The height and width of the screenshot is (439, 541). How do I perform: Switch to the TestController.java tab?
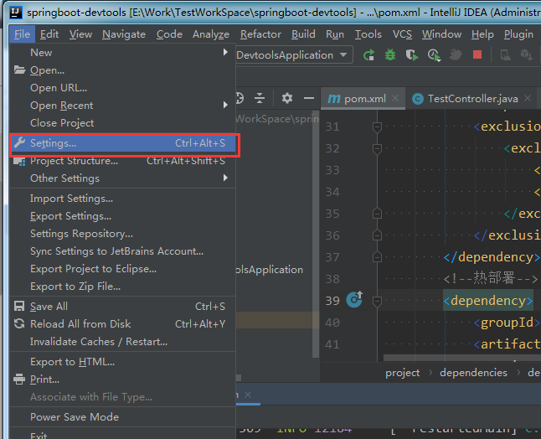tap(472, 99)
